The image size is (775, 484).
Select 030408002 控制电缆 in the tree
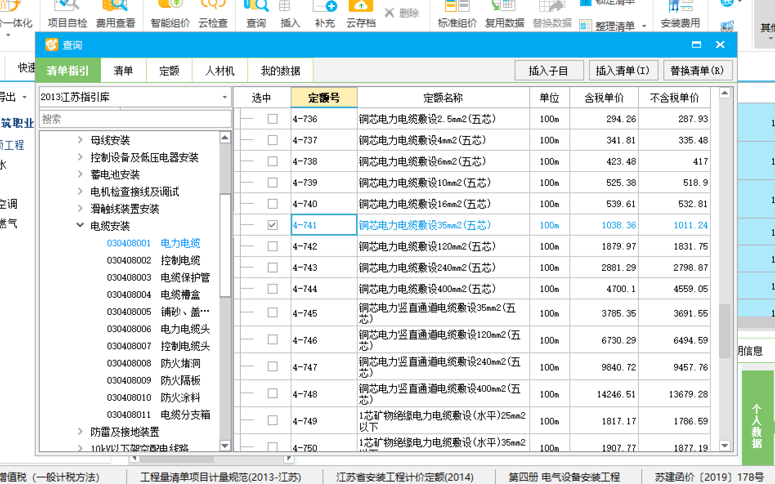coord(154,260)
